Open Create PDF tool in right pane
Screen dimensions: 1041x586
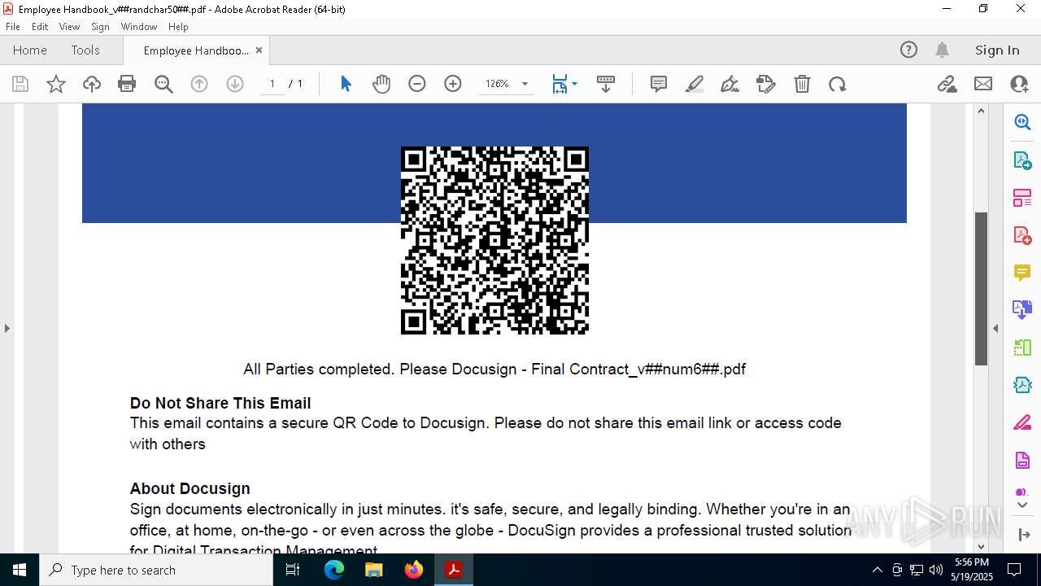(x=1022, y=235)
